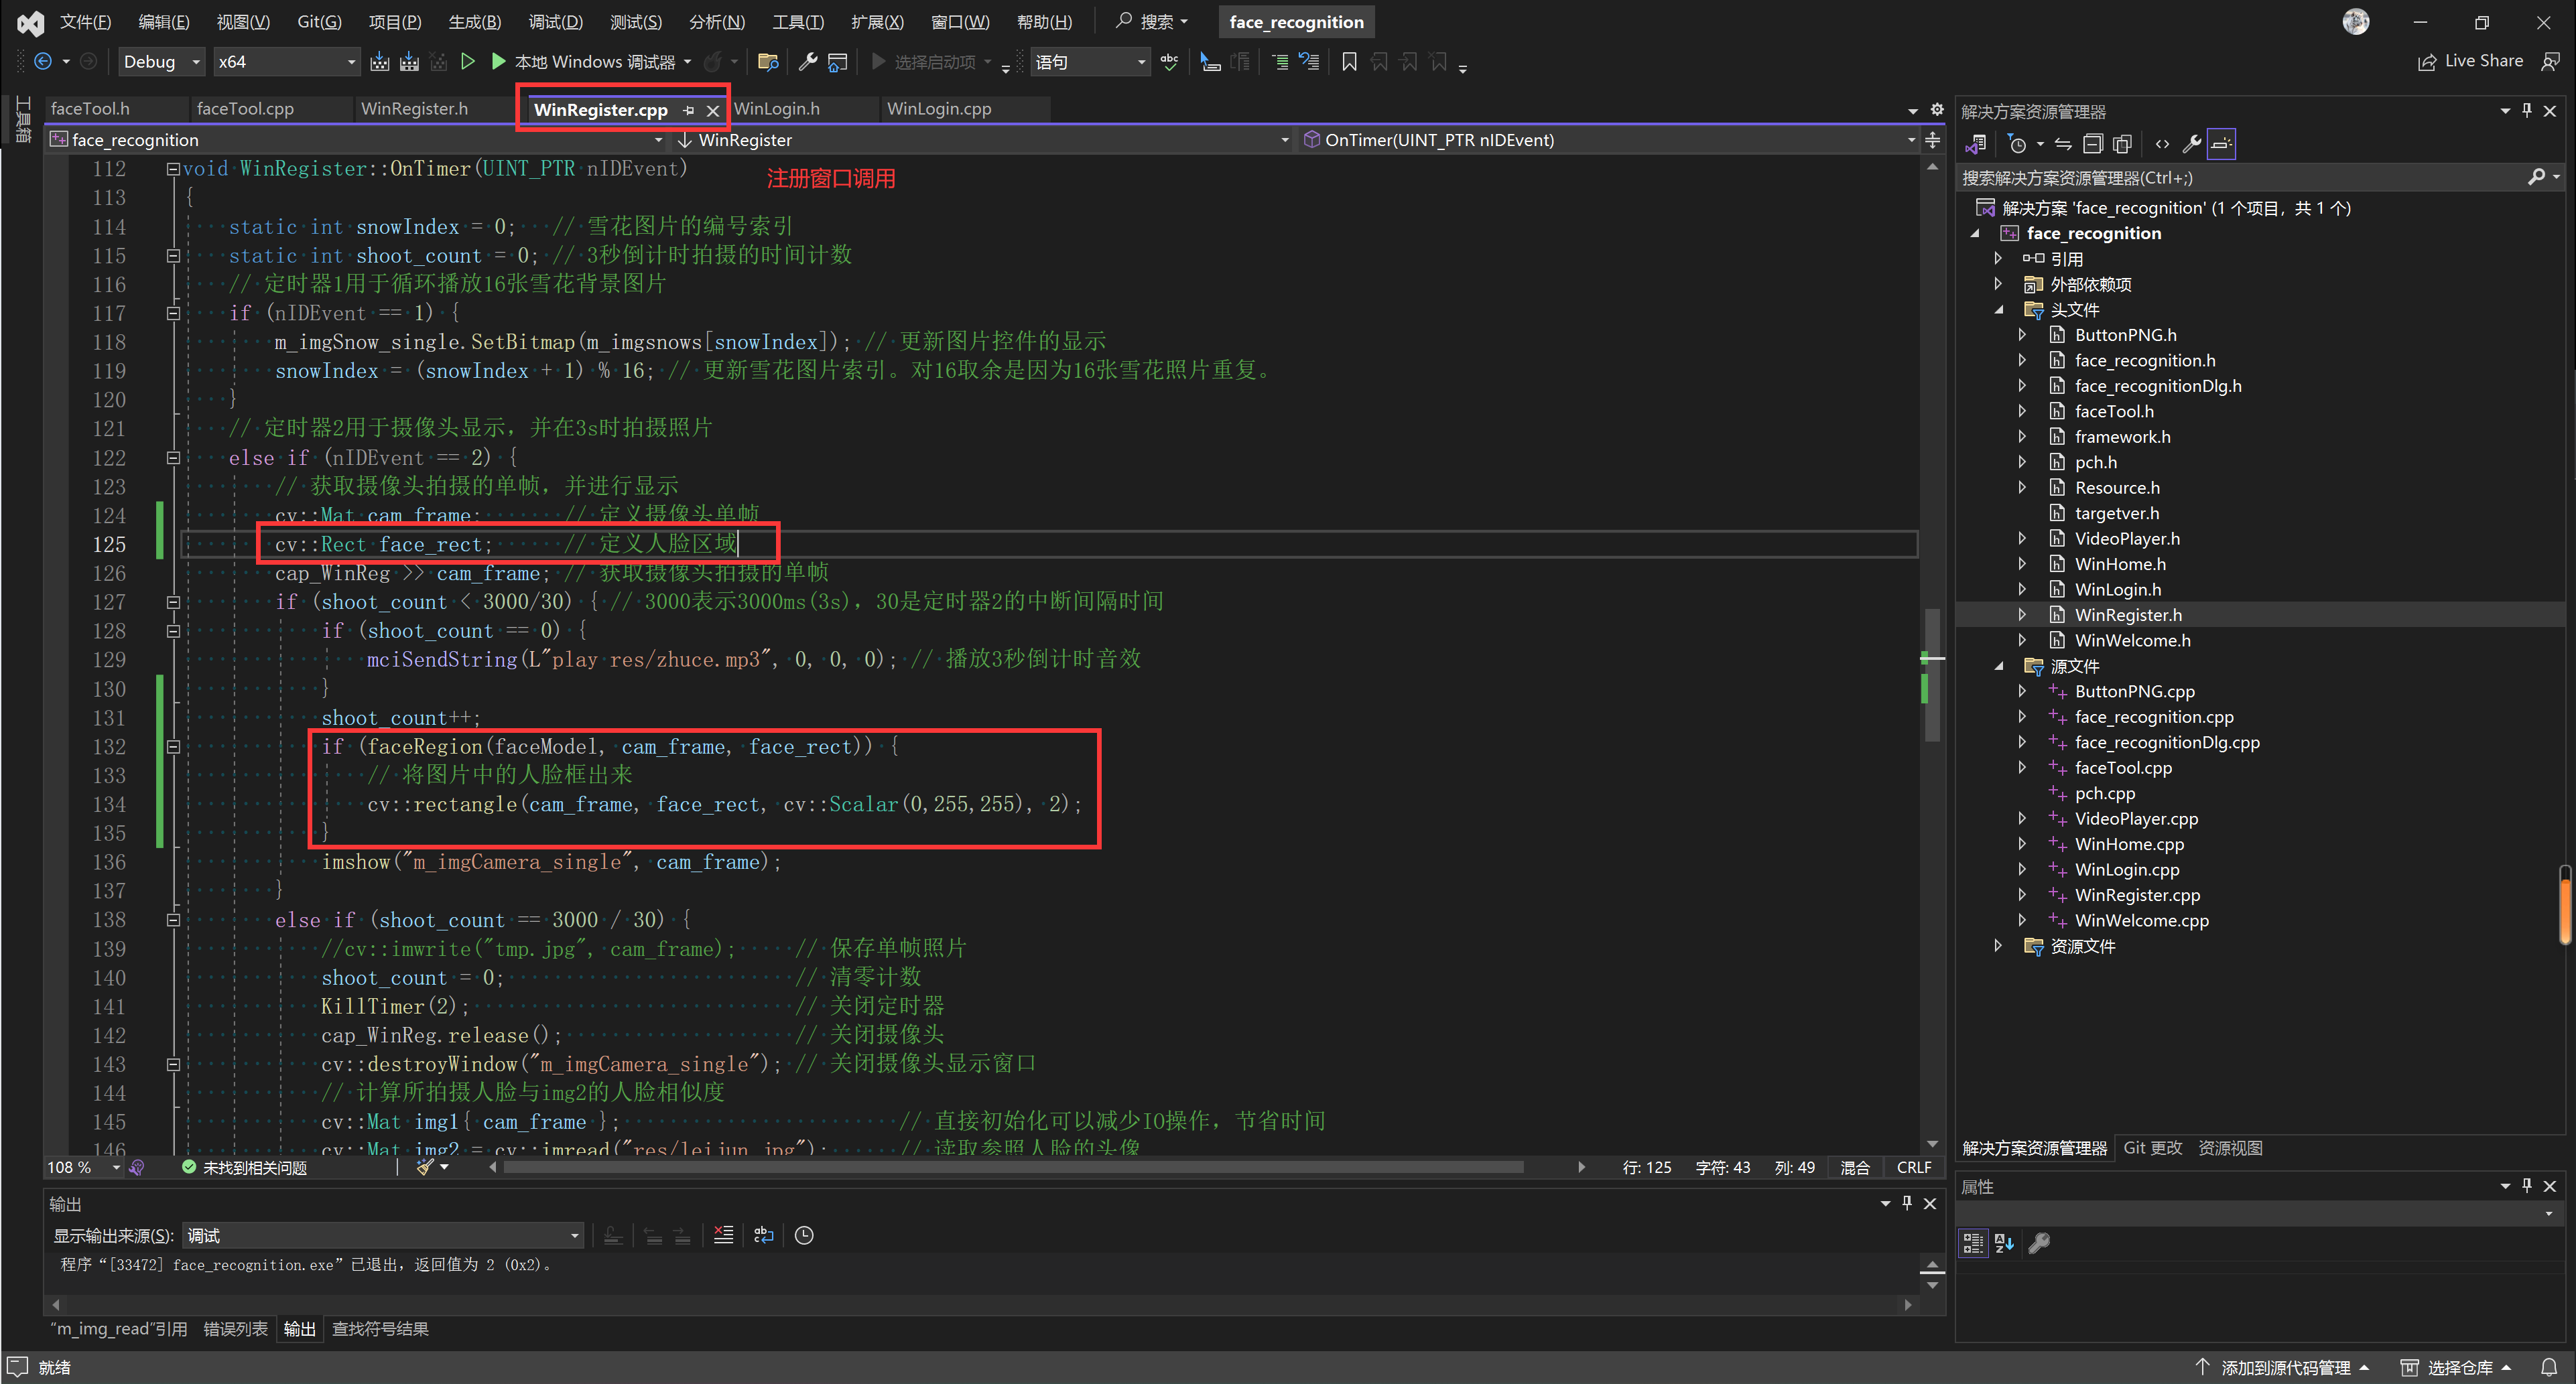Toggle word wrap in the Output panel
The width and height of the screenshot is (2576, 1384).
click(x=764, y=1235)
